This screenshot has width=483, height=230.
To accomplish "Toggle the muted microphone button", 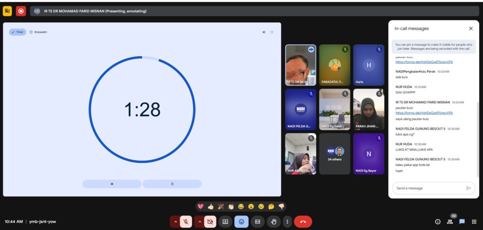I will click(186, 222).
